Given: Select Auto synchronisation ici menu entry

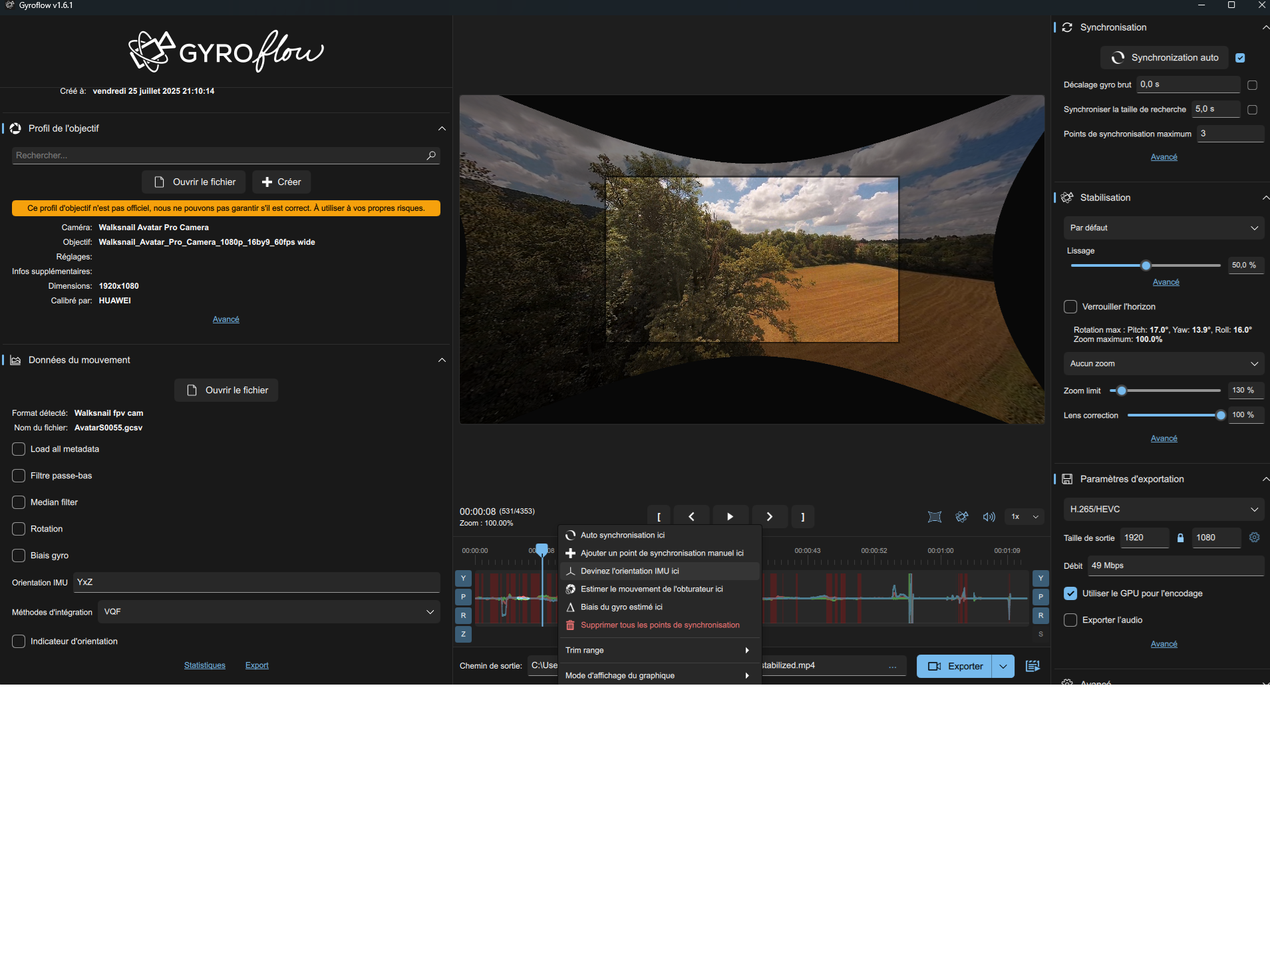Looking at the screenshot, I should pyautogui.click(x=622, y=535).
